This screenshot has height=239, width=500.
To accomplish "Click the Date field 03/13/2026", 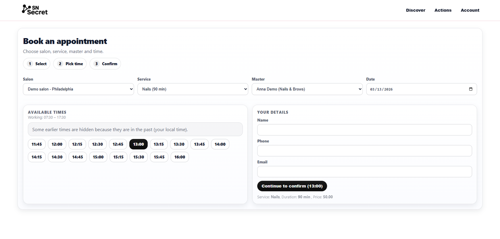I will pyautogui.click(x=422, y=89).
